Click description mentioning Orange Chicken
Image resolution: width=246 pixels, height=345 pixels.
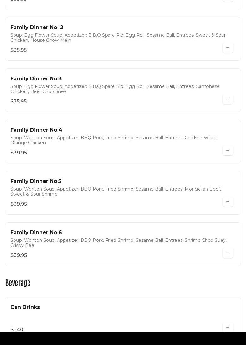114,140
